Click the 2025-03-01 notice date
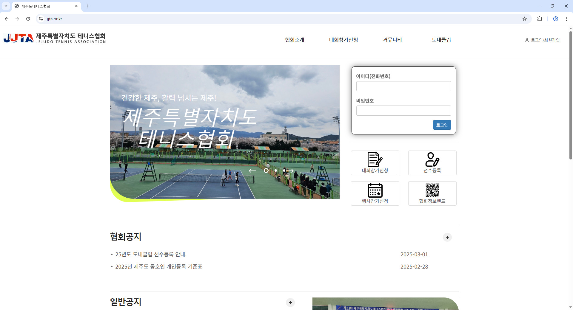The image size is (573, 310). tap(414, 254)
